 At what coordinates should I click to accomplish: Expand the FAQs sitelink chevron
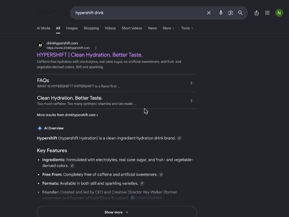(x=191, y=83)
